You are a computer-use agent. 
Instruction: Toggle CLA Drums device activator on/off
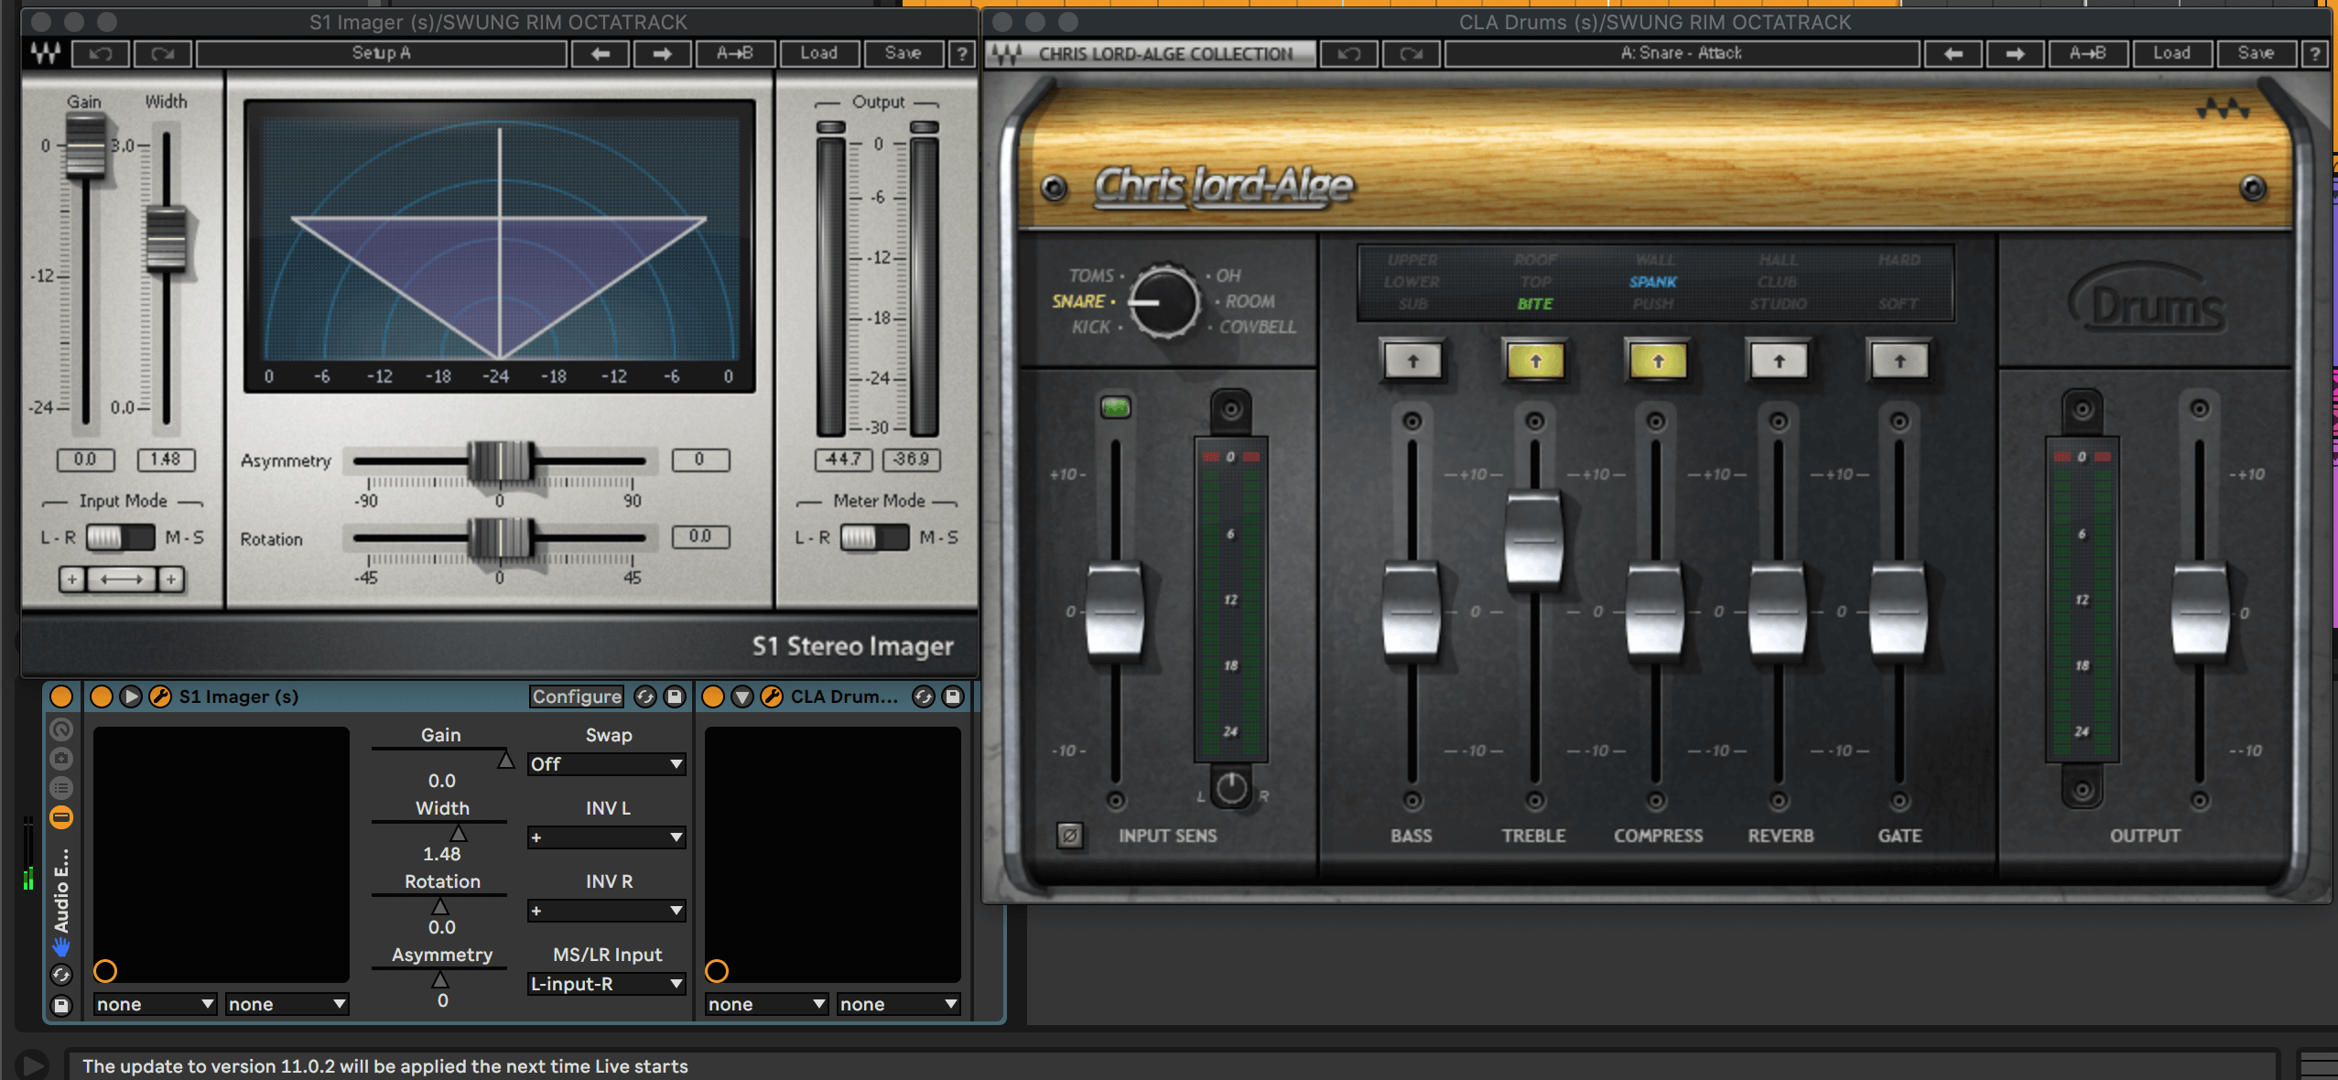713,697
